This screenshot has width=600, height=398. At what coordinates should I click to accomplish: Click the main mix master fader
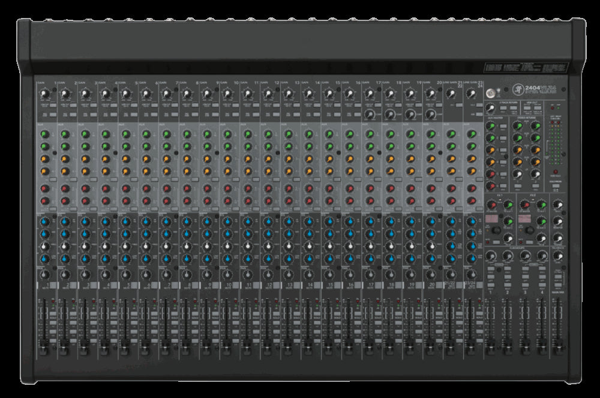[x=559, y=346]
